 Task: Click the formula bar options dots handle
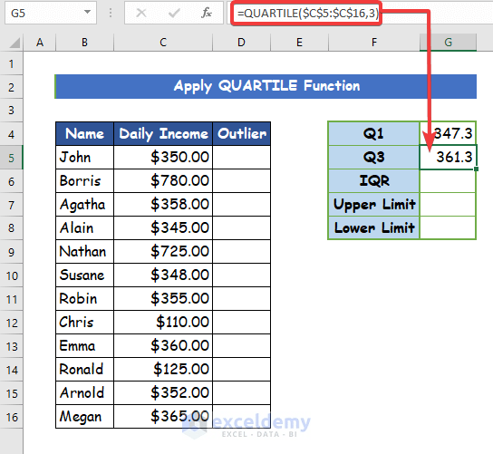111,13
